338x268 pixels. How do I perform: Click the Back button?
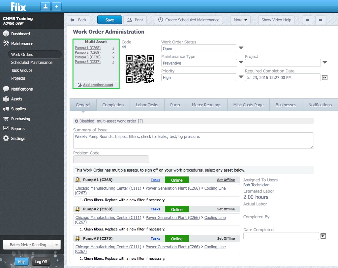(x=78, y=20)
